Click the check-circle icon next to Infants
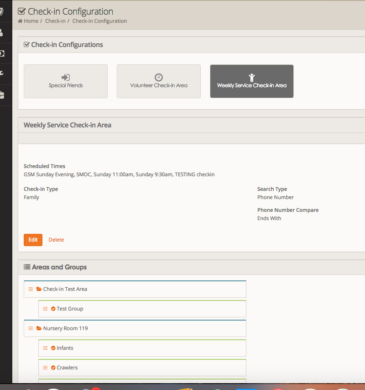 [53, 348]
